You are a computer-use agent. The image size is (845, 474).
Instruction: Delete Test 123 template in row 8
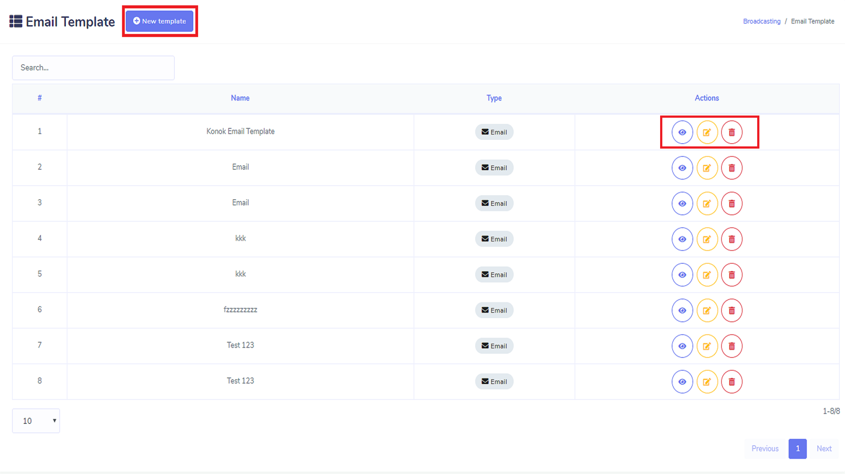tap(732, 382)
